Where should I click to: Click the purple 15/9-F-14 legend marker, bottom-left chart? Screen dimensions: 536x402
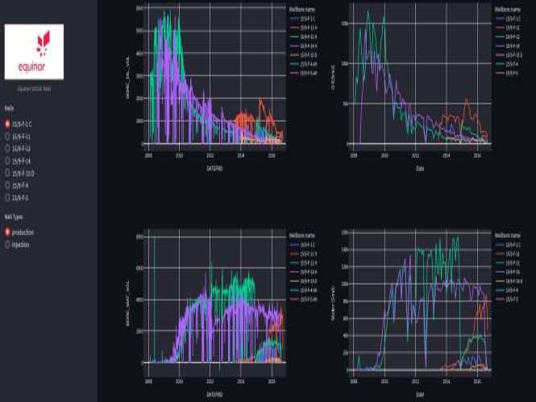pyautogui.click(x=294, y=272)
